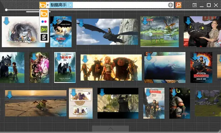Open the search engine dropdown arrow
The height and width of the screenshot is (133, 221).
[48, 5]
